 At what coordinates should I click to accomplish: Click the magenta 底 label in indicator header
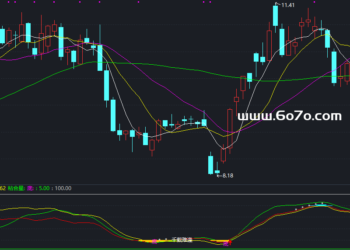30,188
